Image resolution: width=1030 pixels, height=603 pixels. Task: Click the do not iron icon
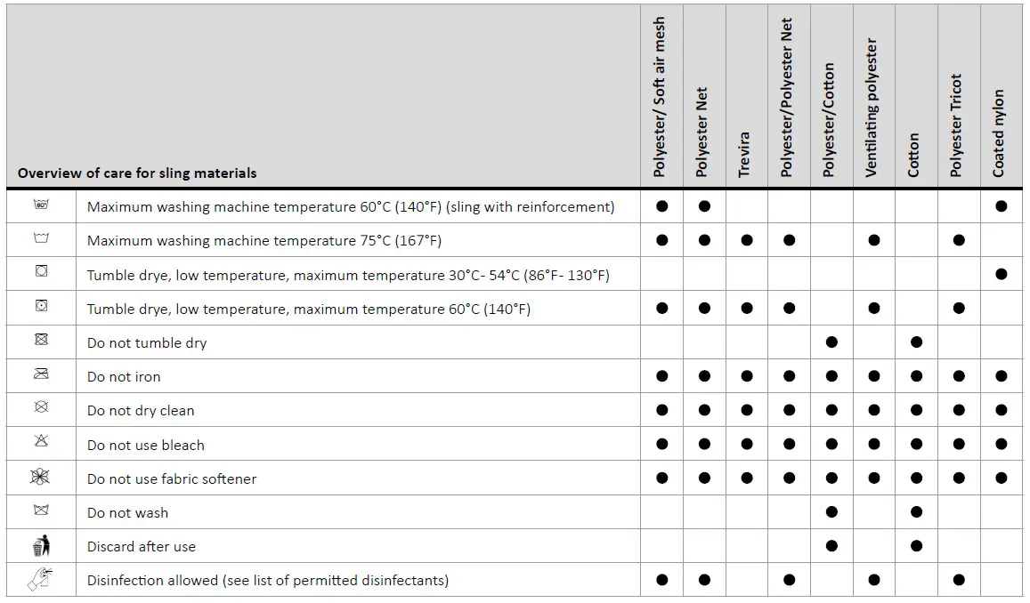click(41, 374)
